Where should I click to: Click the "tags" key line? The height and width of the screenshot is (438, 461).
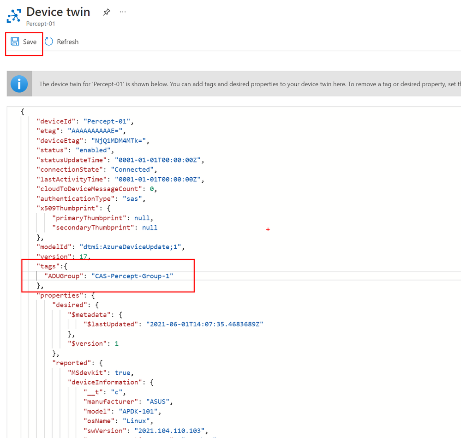[x=52, y=266]
